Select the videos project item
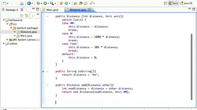Image resolution: width=197 pixels, height=110 pixels. pos(13,43)
